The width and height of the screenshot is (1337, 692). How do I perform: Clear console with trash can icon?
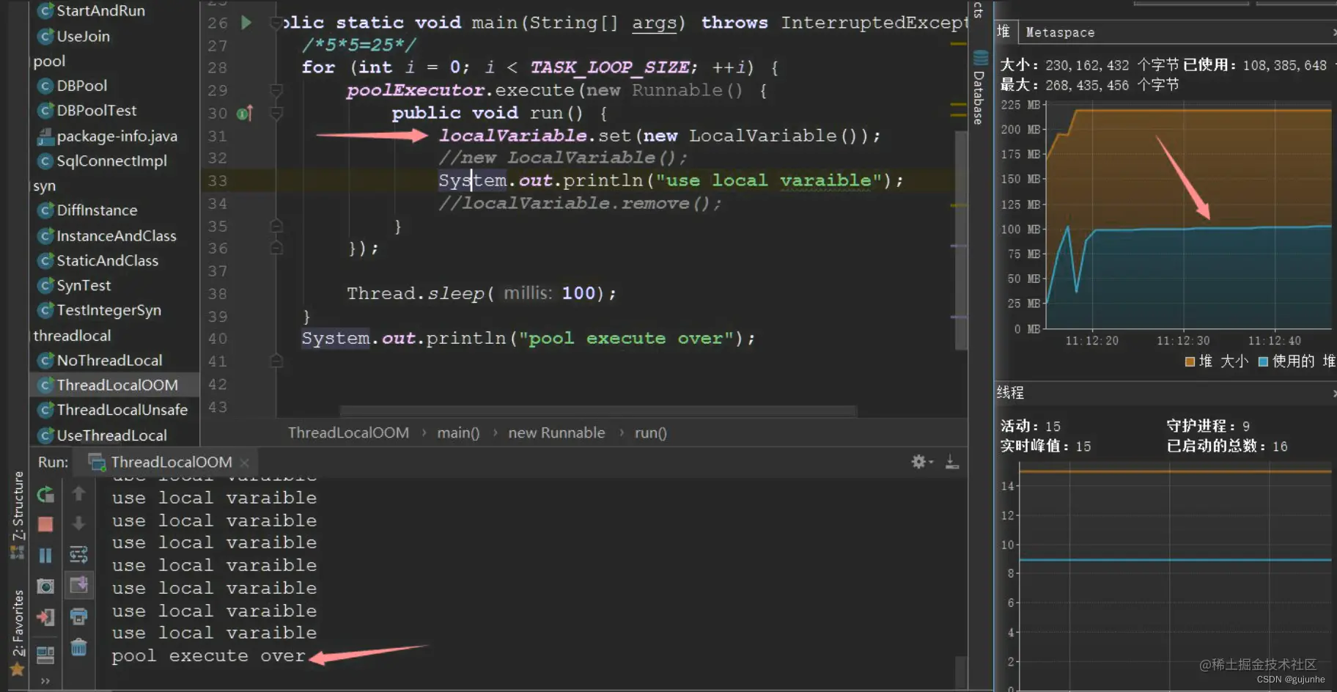[78, 647]
